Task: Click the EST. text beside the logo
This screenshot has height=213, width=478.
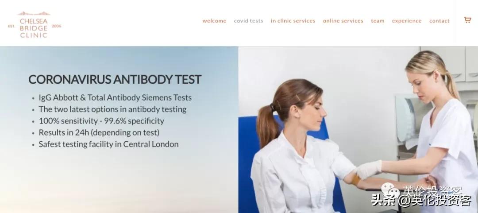Action: point(11,26)
